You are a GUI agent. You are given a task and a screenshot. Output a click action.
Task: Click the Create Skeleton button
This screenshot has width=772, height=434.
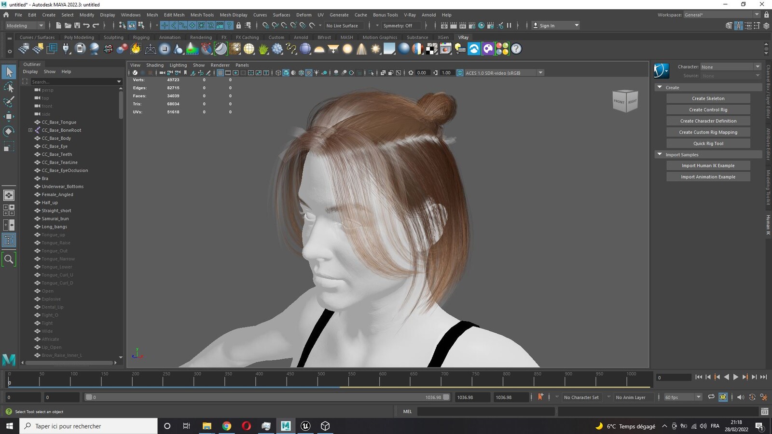(708, 98)
